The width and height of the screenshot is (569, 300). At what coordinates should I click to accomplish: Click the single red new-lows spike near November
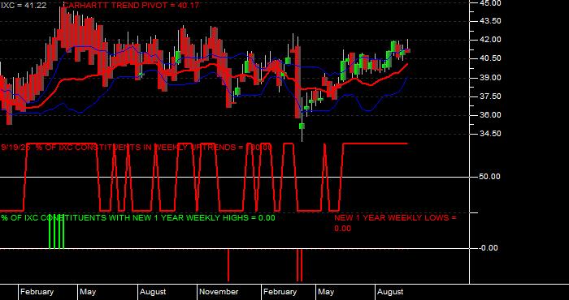tap(228, 265)
